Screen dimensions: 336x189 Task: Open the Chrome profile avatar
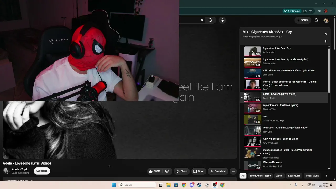click(326, 11)
